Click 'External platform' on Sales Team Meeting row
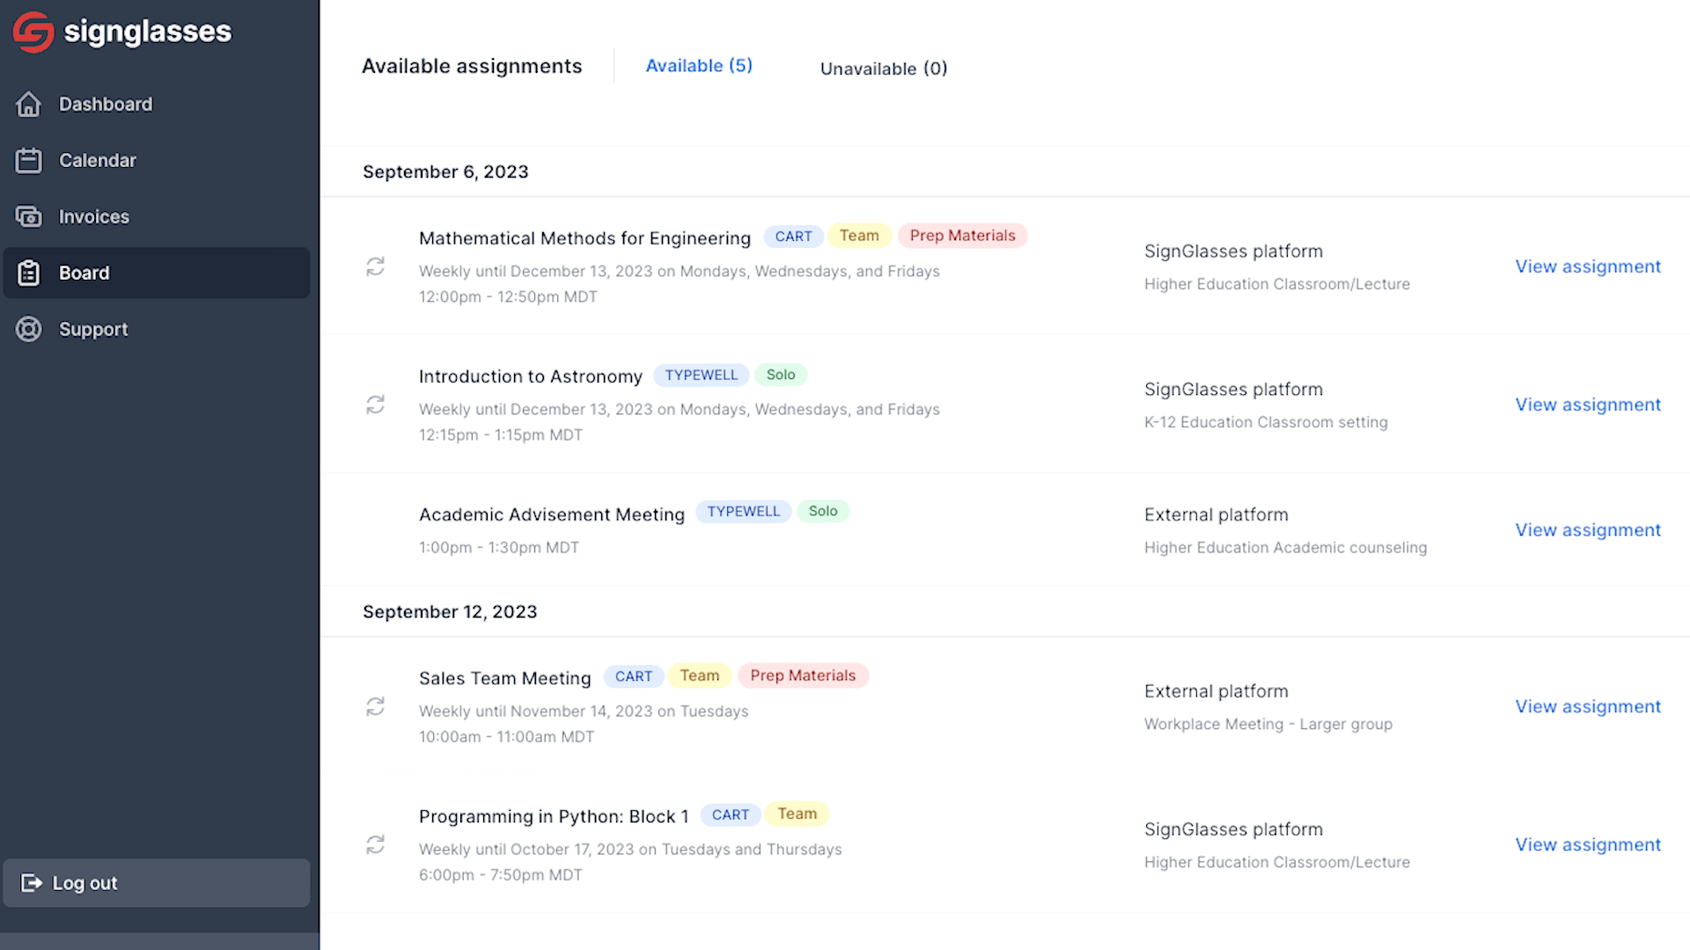1690x950 pixels. tap(1216, 691)
